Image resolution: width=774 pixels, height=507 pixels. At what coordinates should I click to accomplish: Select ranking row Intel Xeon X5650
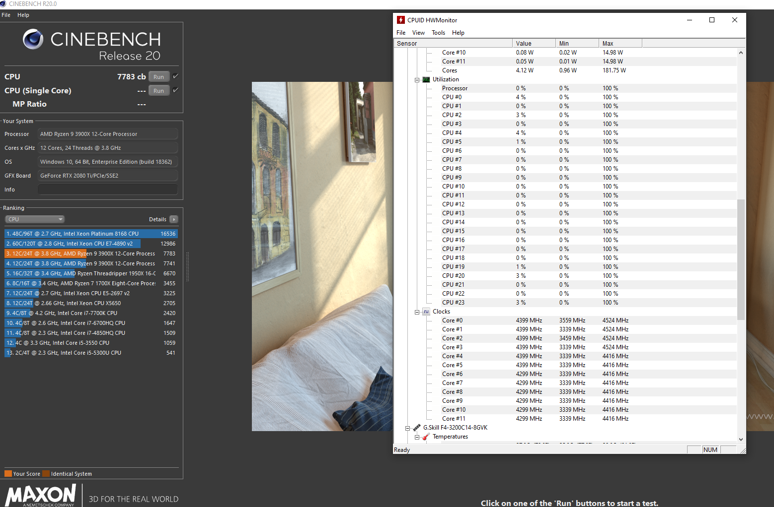[91, 303]
